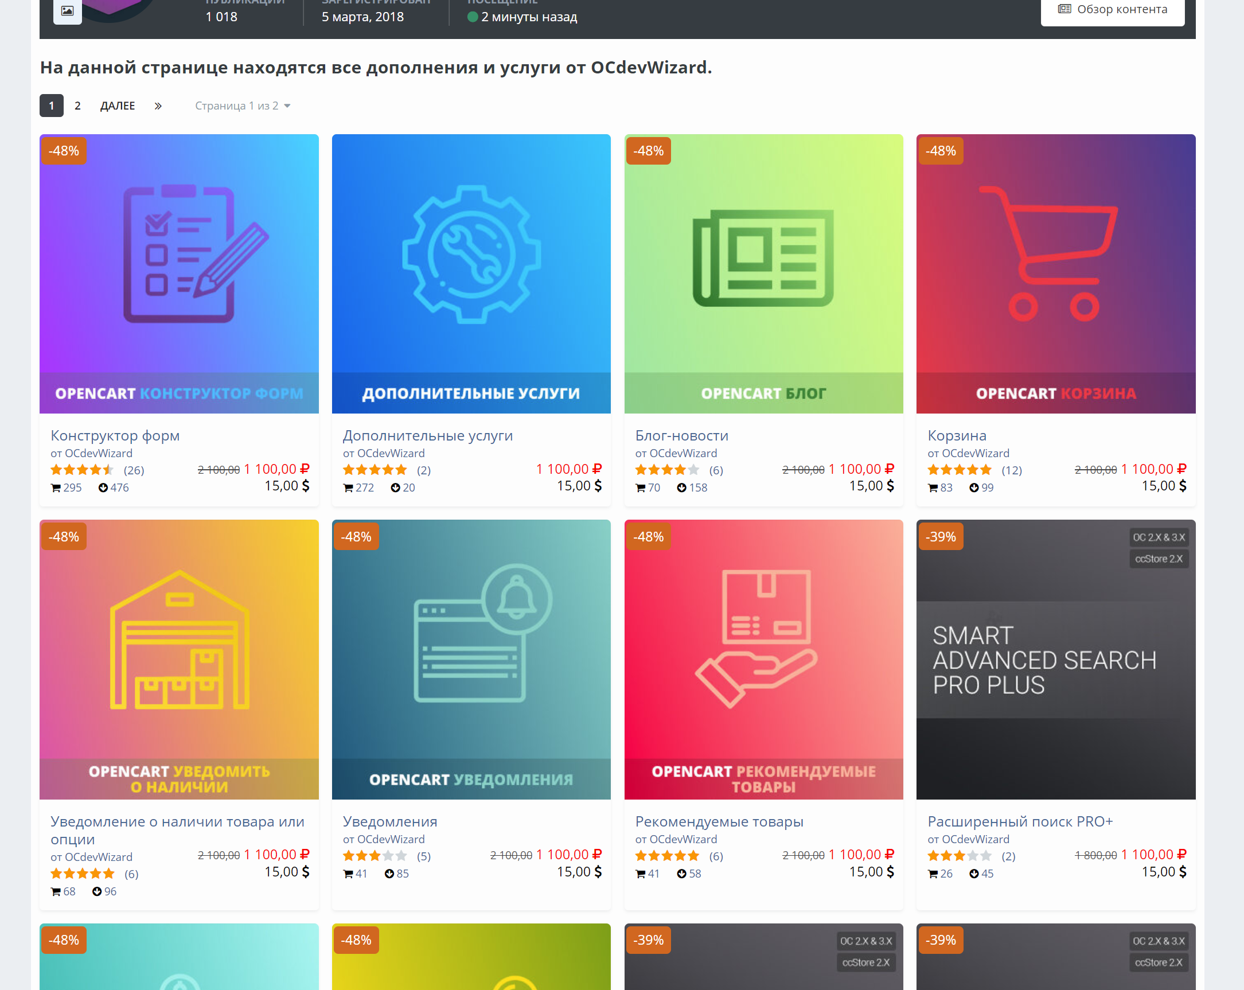Click the -48% badge on Конструктор форм
The height and width of the screenshot is (990, 1244).
tap(64, 151)
